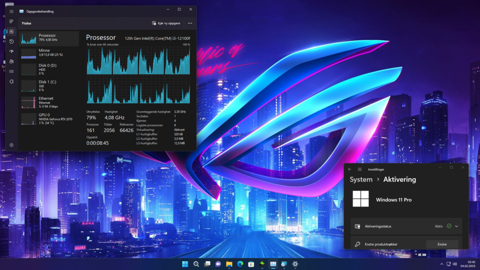Click the 12th Gen Intel Core i3-12100F label
The image size is (480, 270).
coord(157,38)
